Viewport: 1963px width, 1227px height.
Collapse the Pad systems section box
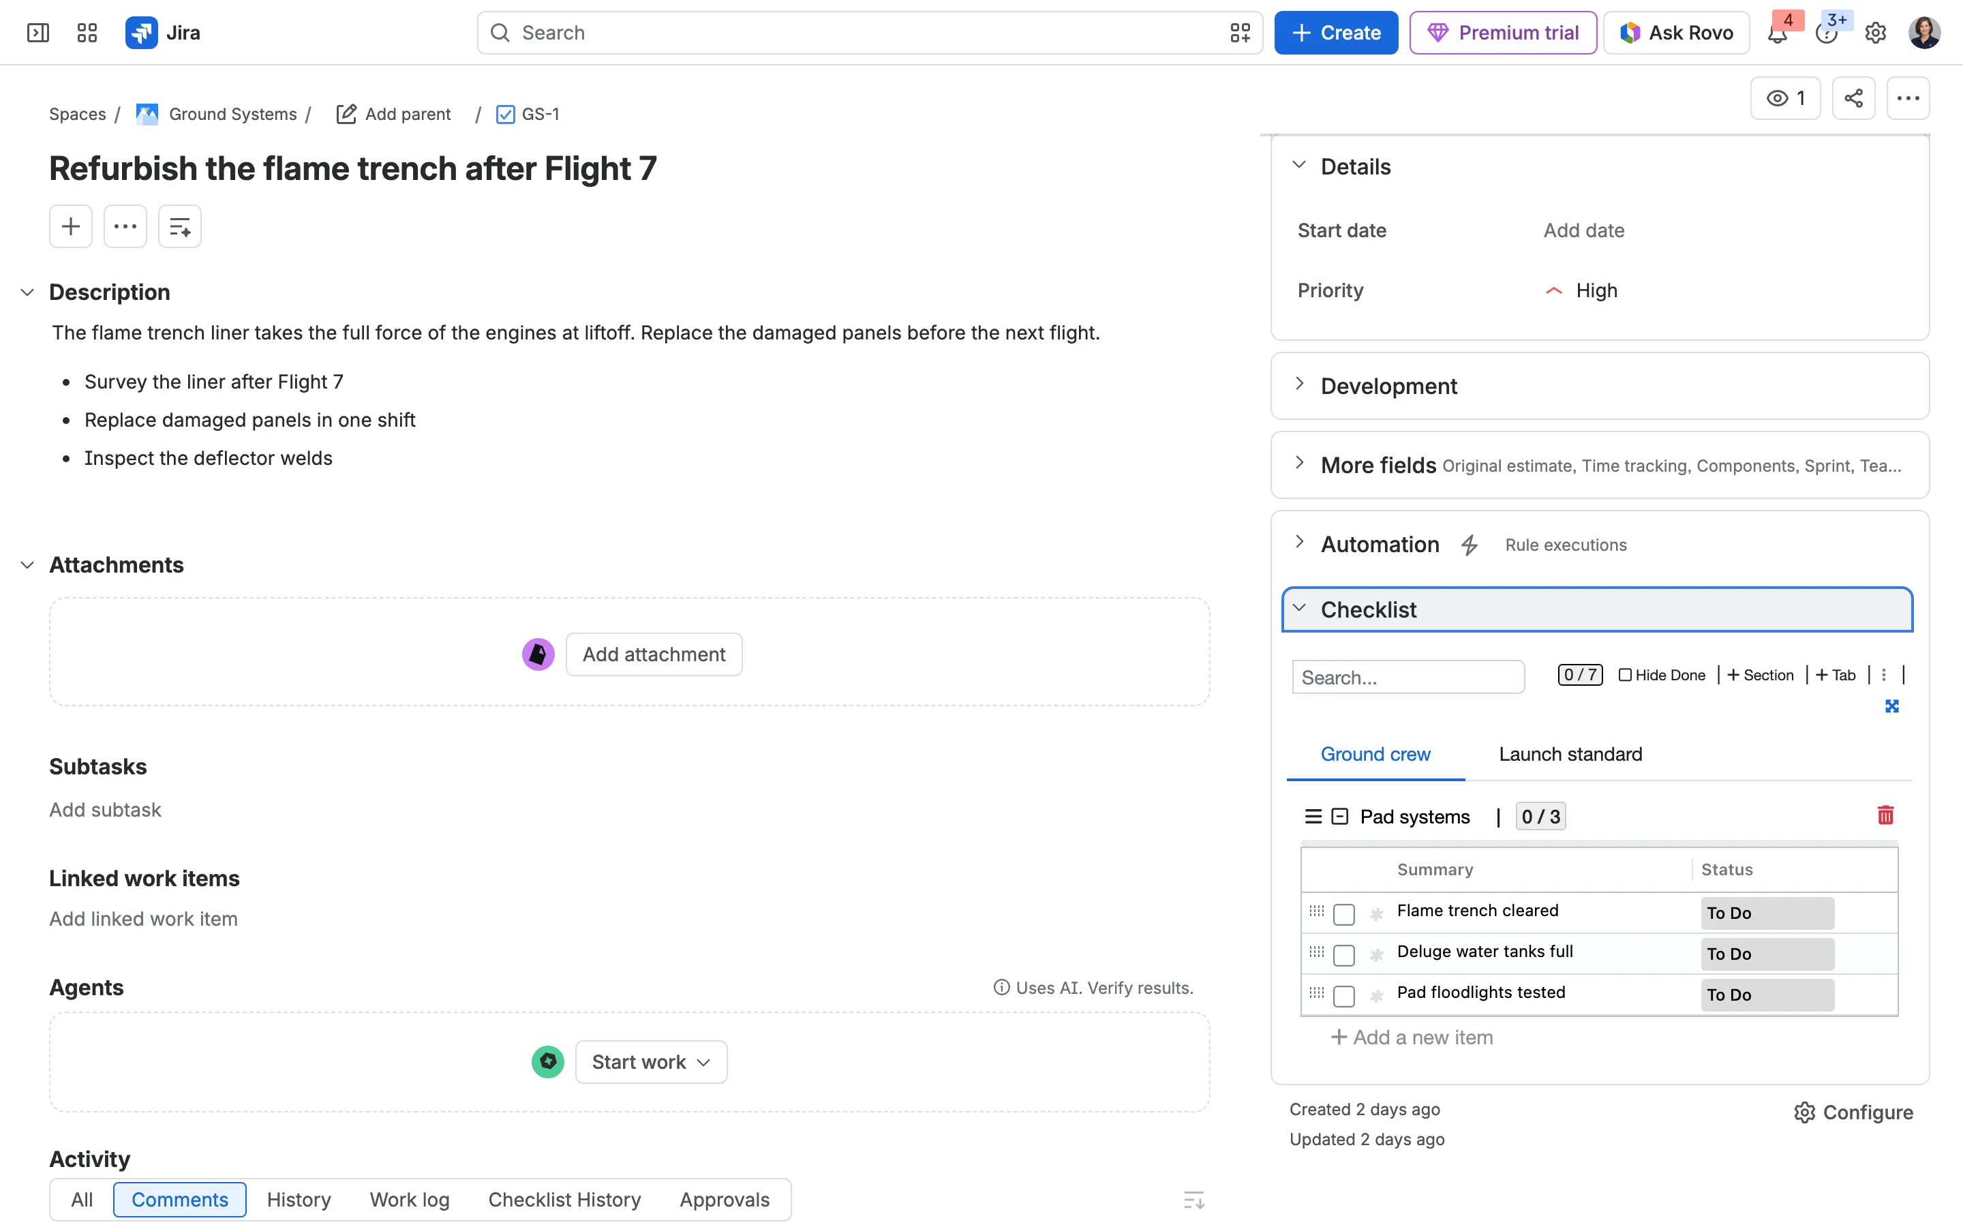(x=1340, y=817)
